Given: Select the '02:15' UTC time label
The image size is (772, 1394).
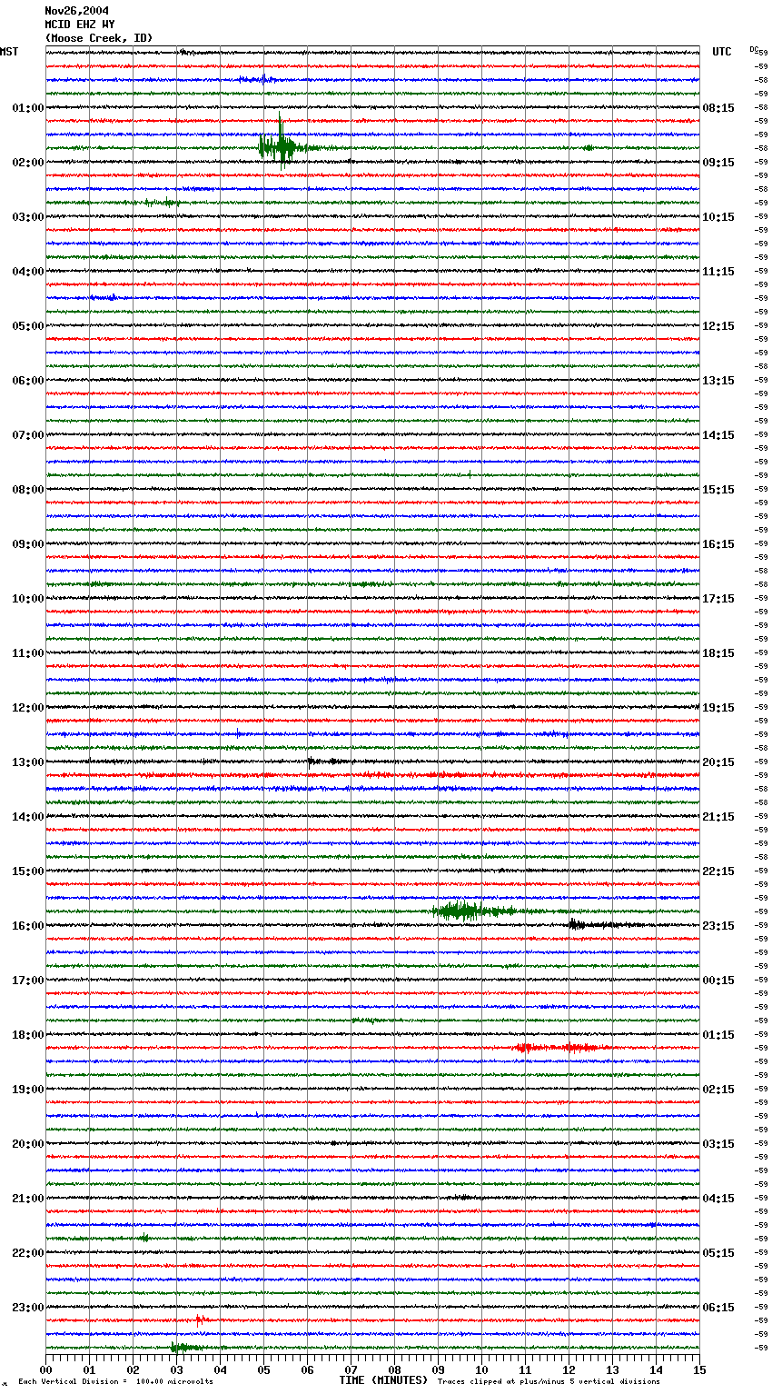Looking at the screenshot, I should tap(718, 1090).
